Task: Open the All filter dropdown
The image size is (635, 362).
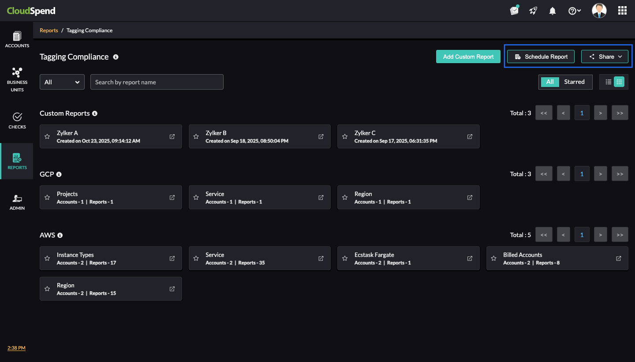Action: [x=62, y=82]
